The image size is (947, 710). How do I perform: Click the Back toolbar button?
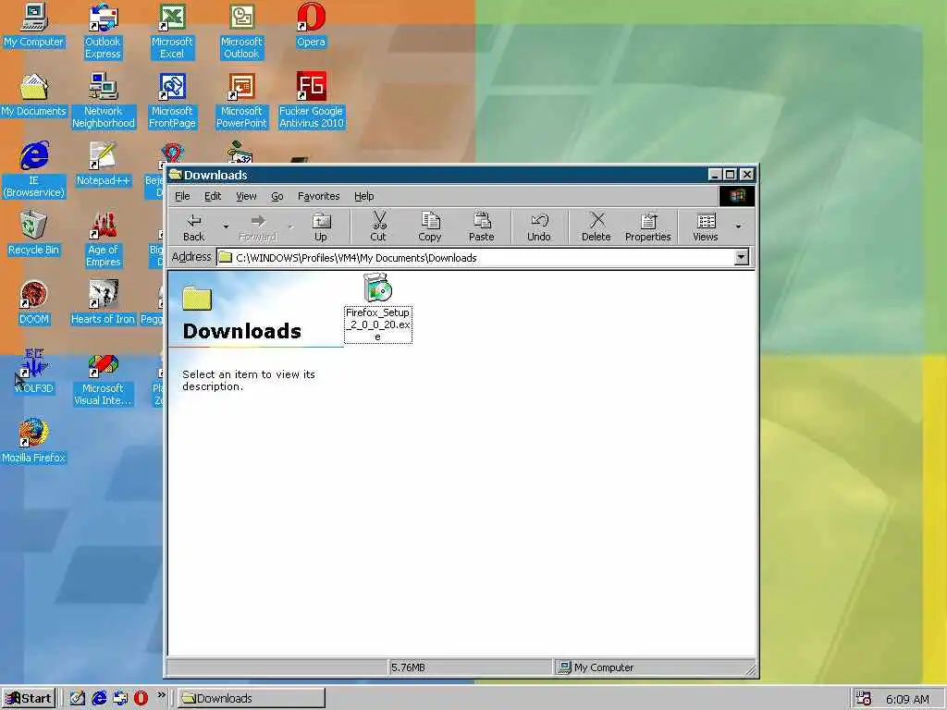pyautogui.click(x=194, y=227)
